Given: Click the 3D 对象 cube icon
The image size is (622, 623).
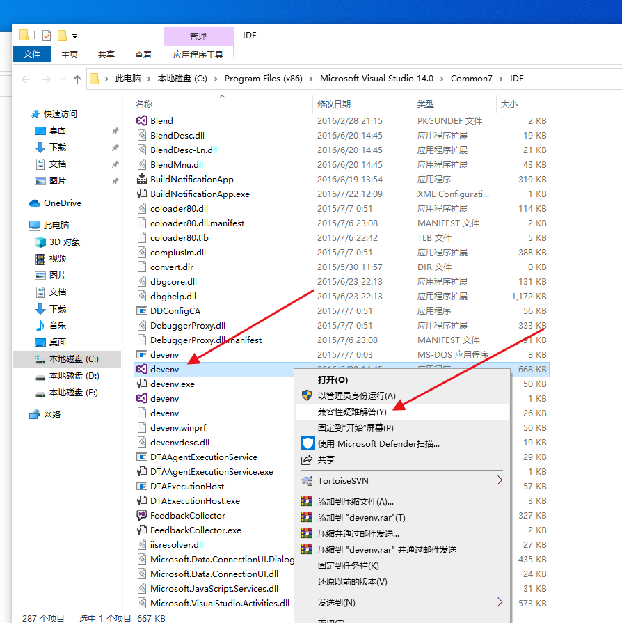Looking at the screenshot, I should (40, 242).
